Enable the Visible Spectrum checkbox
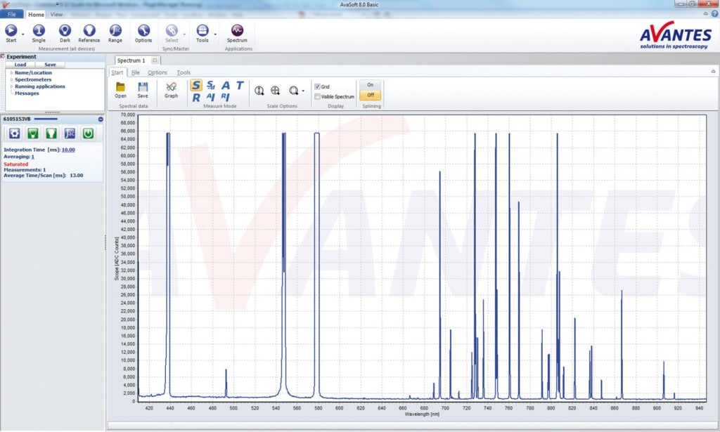Viewport: 720px width, 432px height. 318,96
